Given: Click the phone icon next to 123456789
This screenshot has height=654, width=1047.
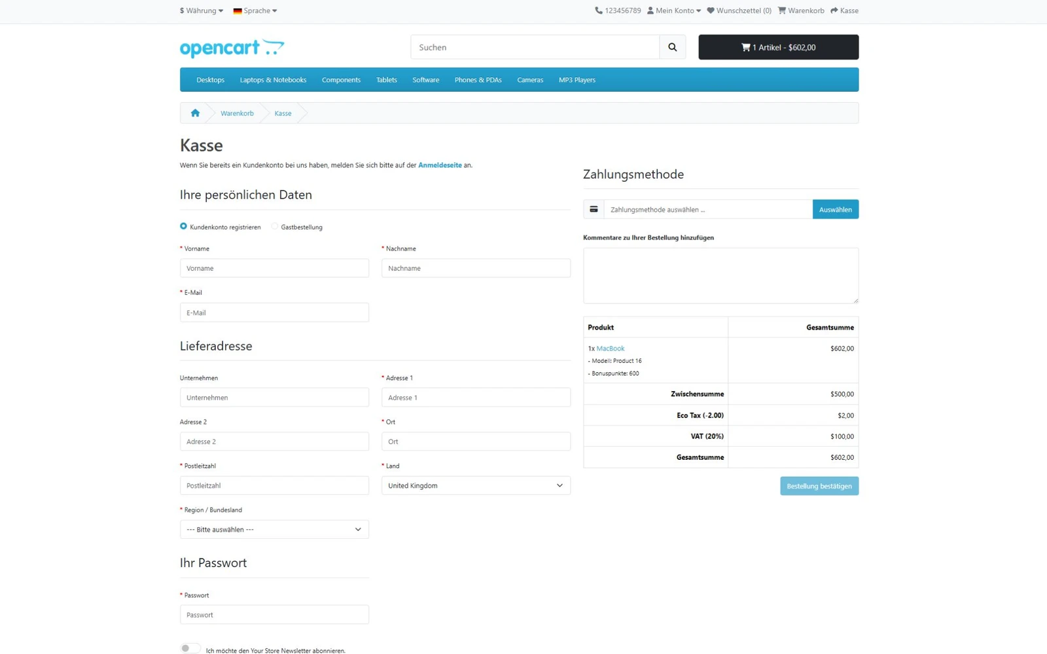Looking at the screenshot, I should click(x=598, y=10).
